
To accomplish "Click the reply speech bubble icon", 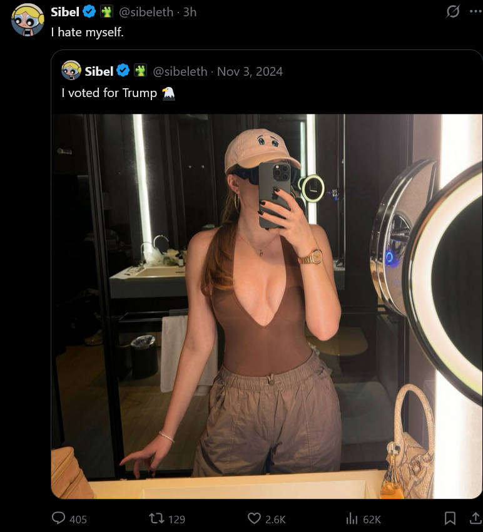I will click(58, 518).
